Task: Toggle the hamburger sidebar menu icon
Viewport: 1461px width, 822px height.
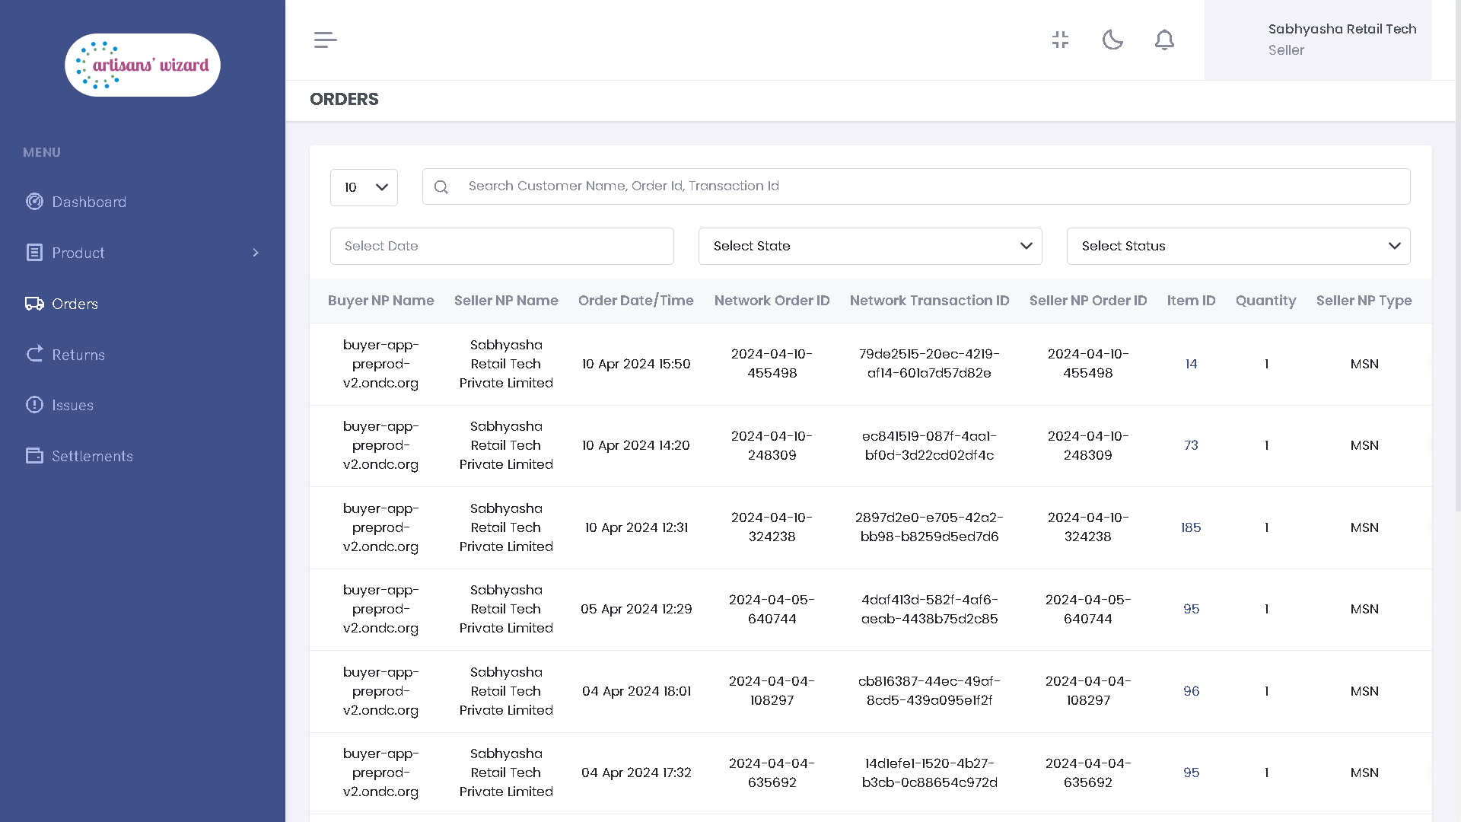Action: point(325,40)
